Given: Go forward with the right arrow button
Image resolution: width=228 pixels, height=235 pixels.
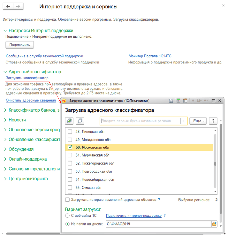Looking at the screenshot, I should click(18, 6).
